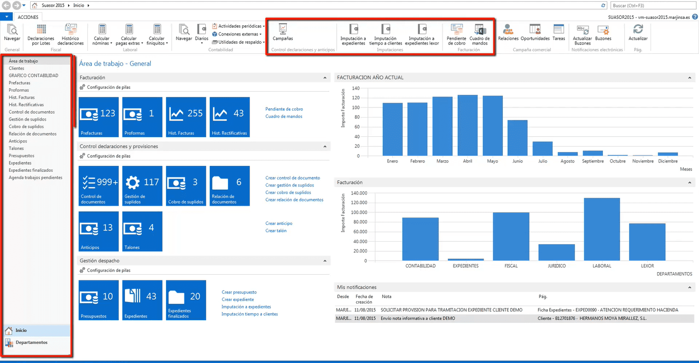699x363 pixels.
Task: Click the help icon top right
Action: [695, 17]
